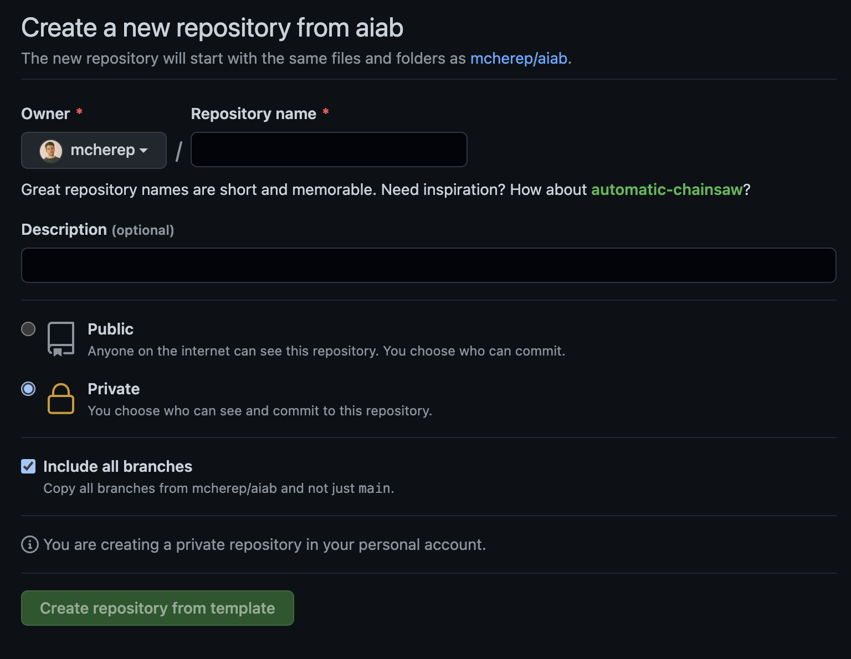Click the mcherep user avatar
This screenshot has width=851, height=659.
point(51,151)
